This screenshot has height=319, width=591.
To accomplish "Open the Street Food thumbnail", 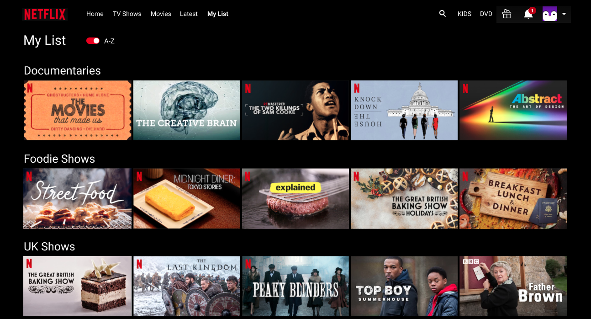I will point(78,198).
